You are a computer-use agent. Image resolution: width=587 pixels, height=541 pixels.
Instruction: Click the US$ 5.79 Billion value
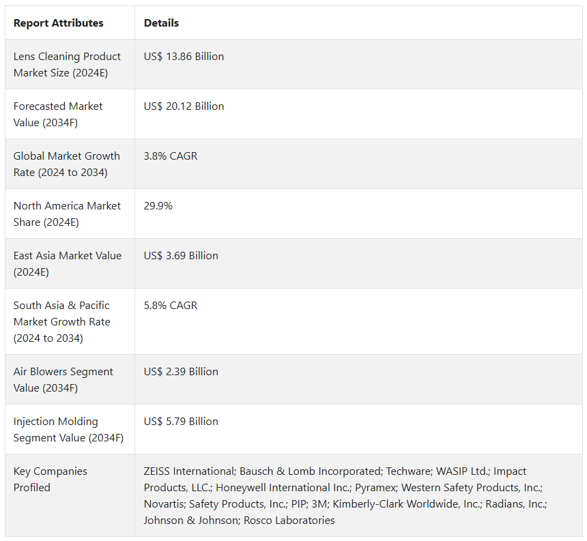click(x=181, y=422)
